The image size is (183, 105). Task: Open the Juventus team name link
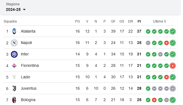(x=28, y=88)
